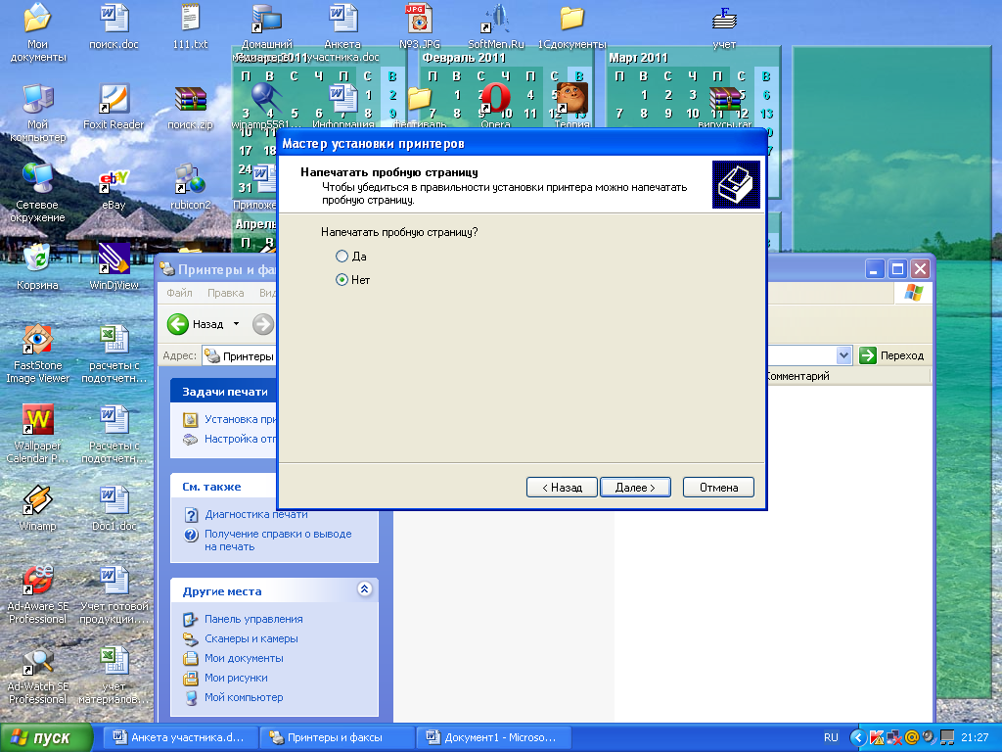The width and height of the screenshot is (1002, 752).
Task: Select '1Сдокументы' folder icon
Action: pos(571,26)
